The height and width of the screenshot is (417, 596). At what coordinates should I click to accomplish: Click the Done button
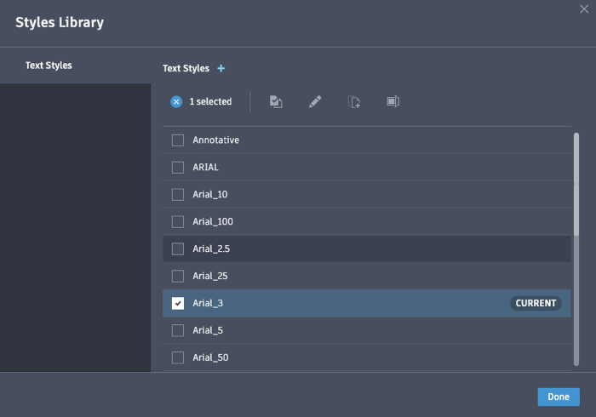click(559, 397)
